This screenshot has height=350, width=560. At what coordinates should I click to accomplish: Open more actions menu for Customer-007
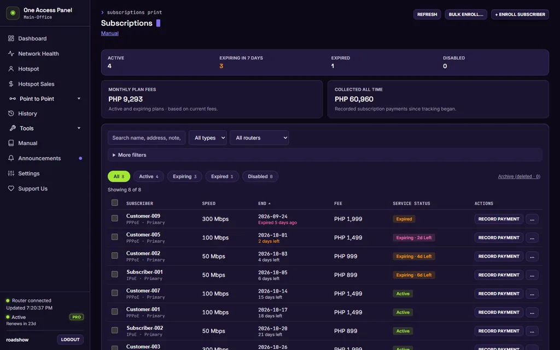pyautogui.click(x=532, y=294)
